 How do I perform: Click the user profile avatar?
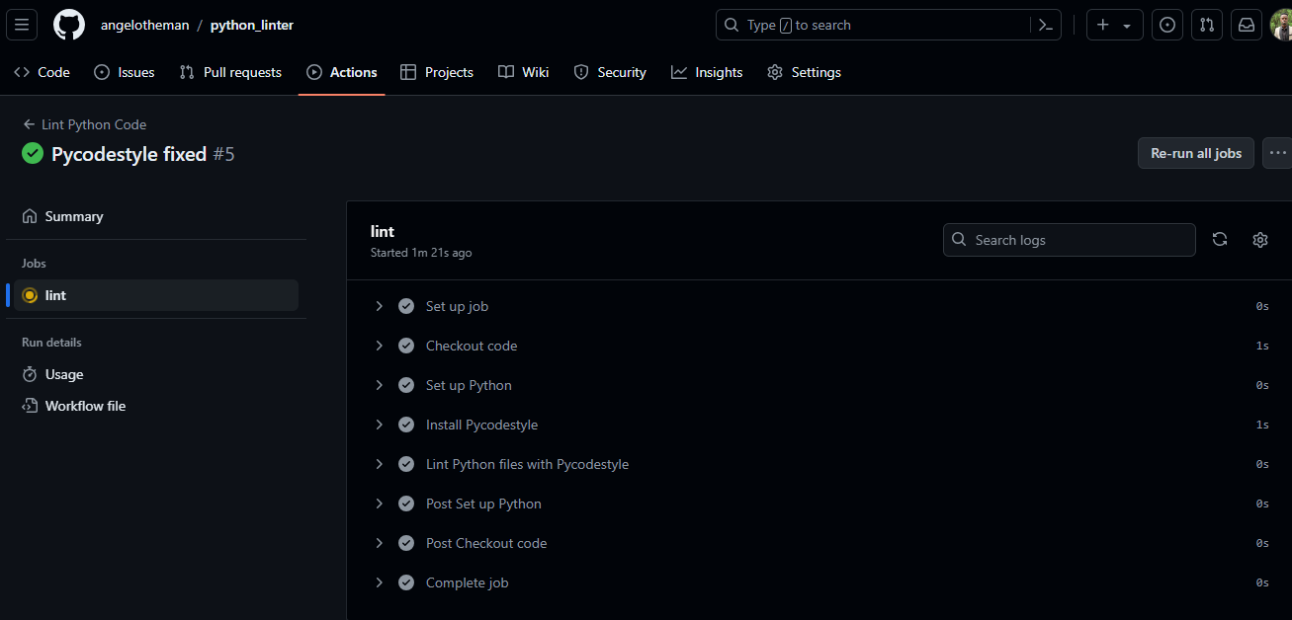click(x=1282, y=25)
